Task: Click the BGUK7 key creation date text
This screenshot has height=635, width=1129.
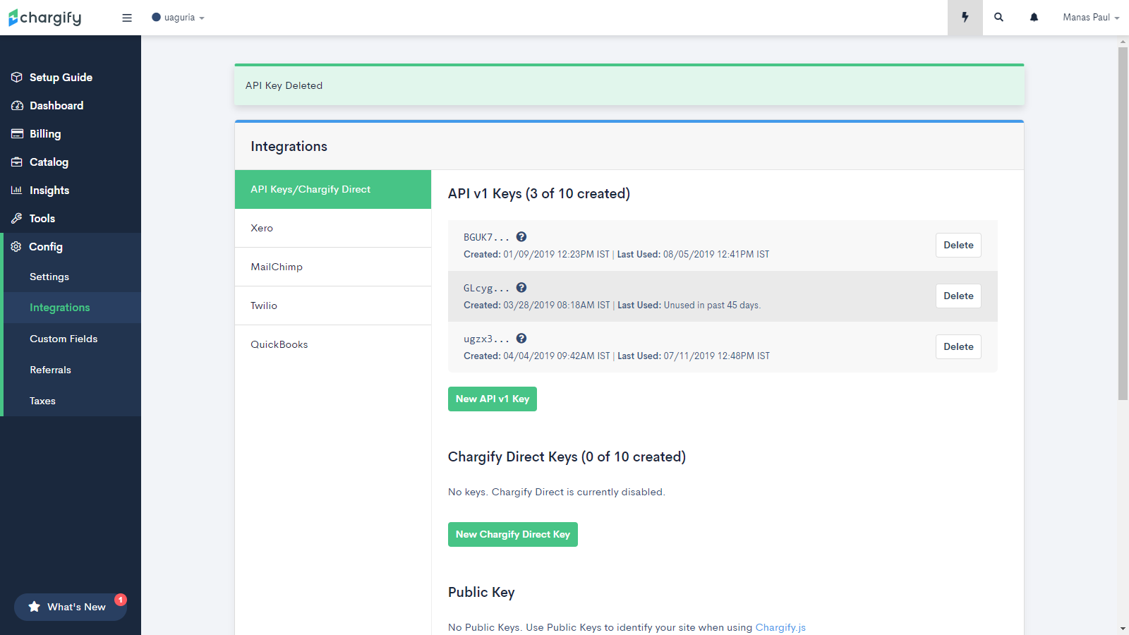Action: click(556, 255)
